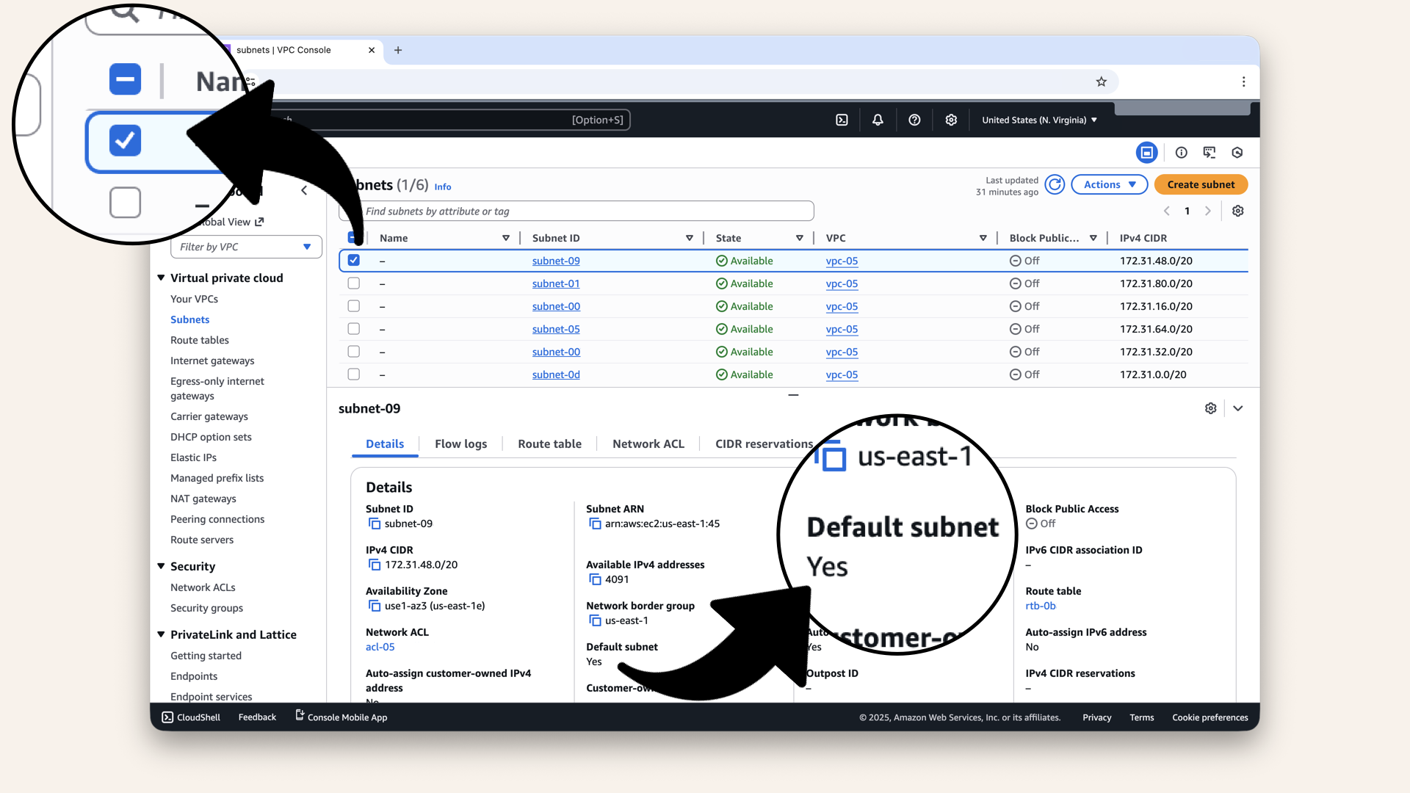
Task: Click the Create subnet button
Action: 1200,184
